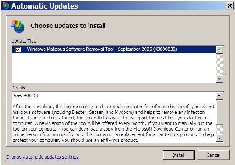Screen dimensions: 235x165
Task: Click inside the Details description text
Action: [113, 123]
